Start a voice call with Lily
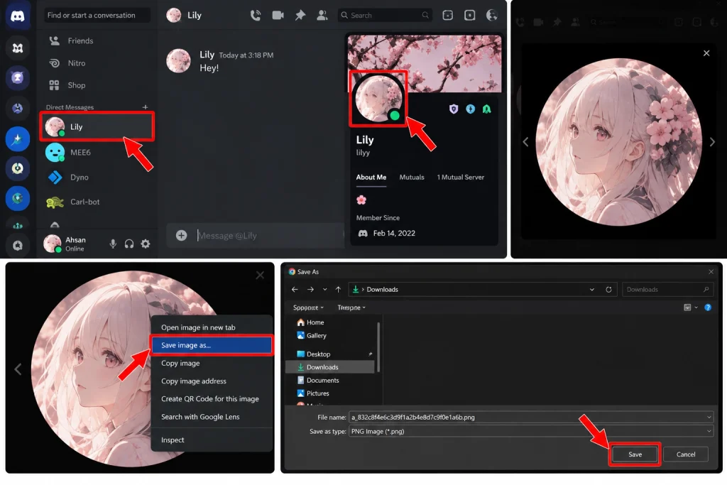The width and height of the screenshot is (727, 485). coord(256,16)
